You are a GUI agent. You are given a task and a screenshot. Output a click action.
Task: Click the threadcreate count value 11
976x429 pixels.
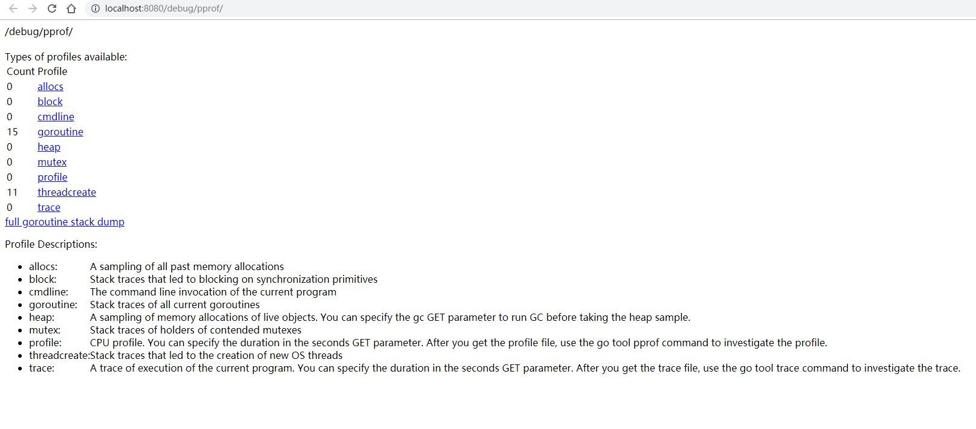tap(12, 192)
